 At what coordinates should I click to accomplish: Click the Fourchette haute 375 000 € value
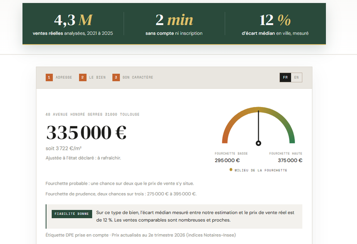290,160
